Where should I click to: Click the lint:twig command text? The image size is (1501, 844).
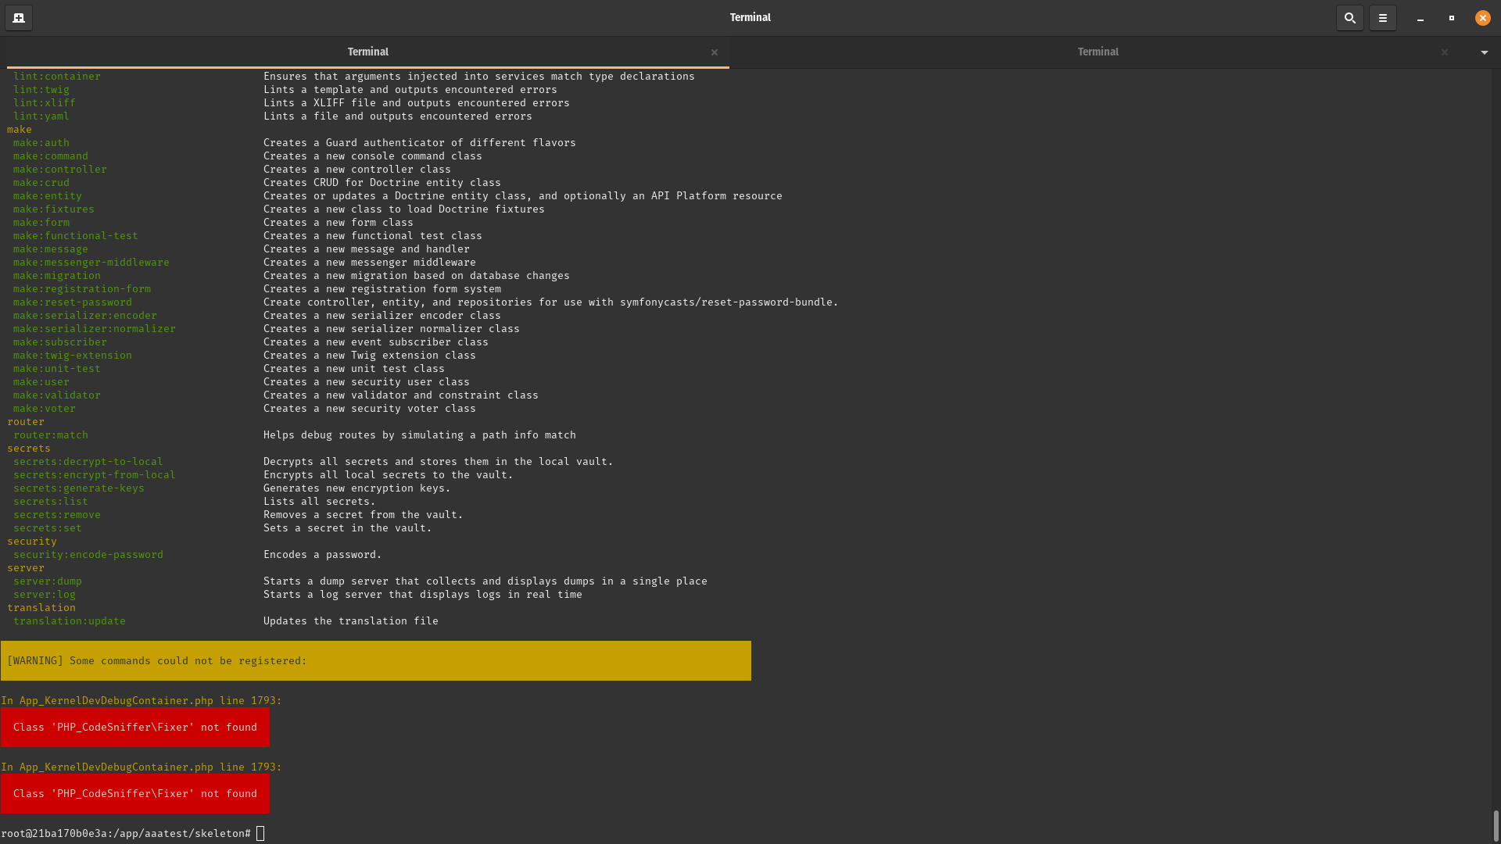[41, 89]
